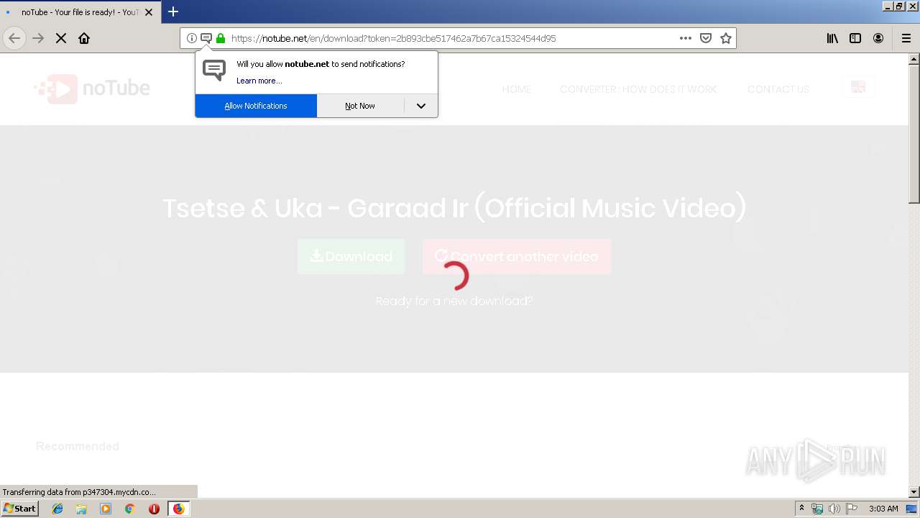Click the scrollbar up arrow
The image size is (920, 518).
914,58
